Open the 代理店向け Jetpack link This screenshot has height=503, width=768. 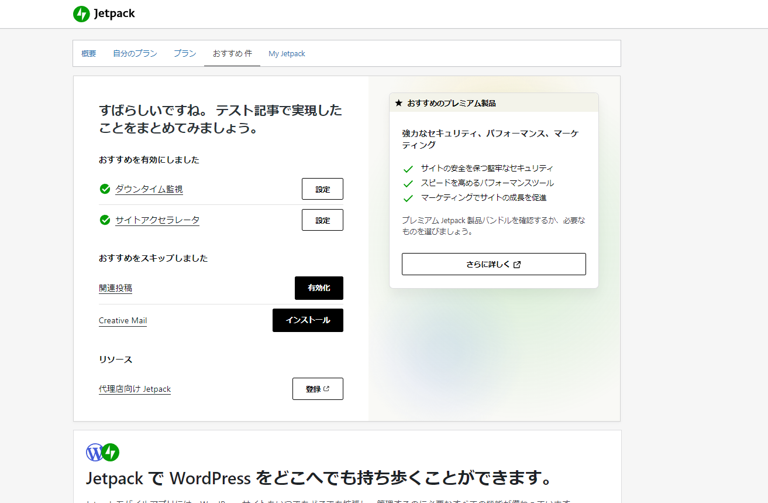pyautogui.click(x=135, y=389)
